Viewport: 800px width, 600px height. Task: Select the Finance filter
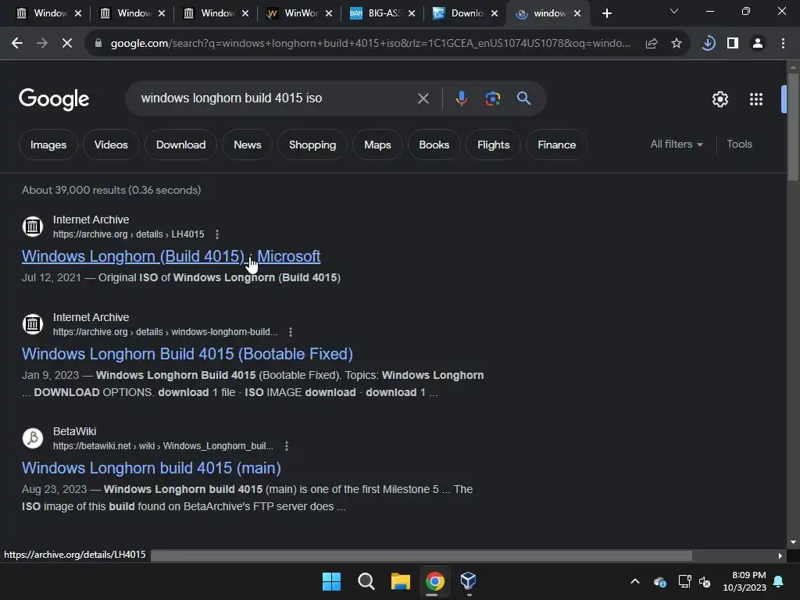(556, 145)
